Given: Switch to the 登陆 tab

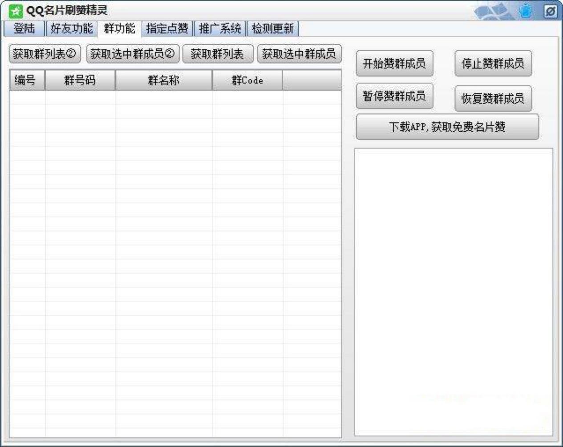Looking at the screenshot, I should 24,29.
